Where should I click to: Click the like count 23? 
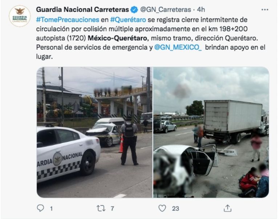tap(175, 208)
